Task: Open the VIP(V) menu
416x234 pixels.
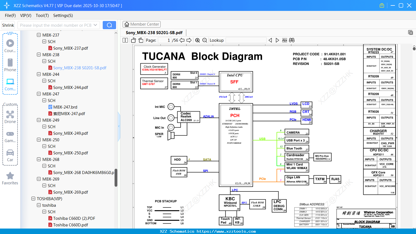Action: point(26,16)
